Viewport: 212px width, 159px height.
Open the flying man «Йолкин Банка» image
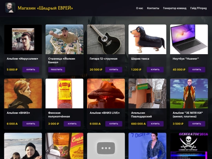64,39
